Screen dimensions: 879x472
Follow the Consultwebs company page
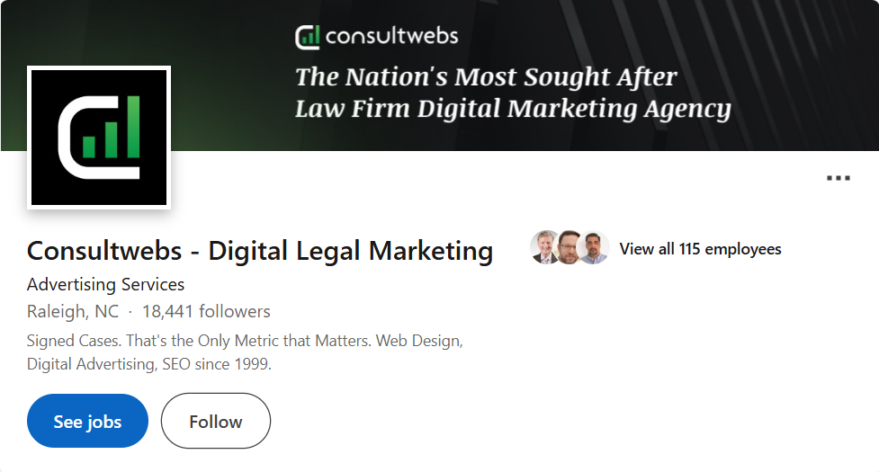[215, 421]
